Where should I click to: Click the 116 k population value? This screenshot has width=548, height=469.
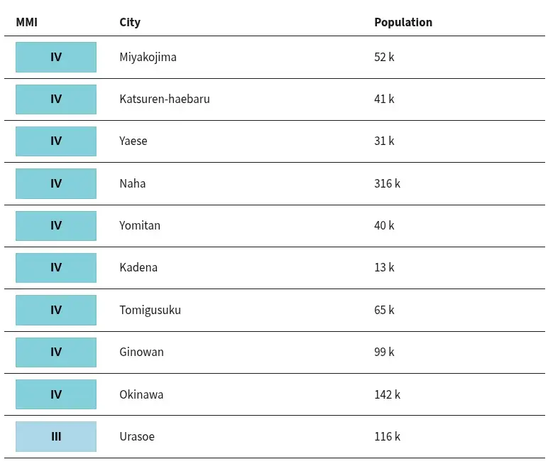click(388, 436)
